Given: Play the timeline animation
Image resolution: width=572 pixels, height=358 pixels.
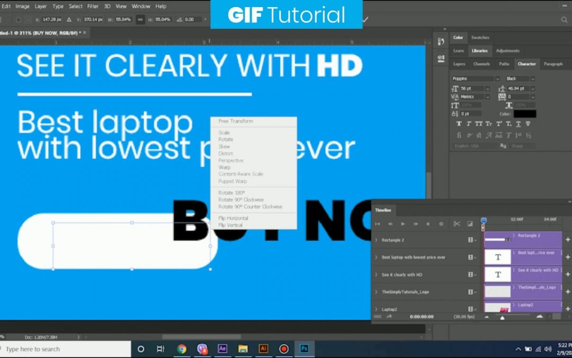Looking at the screenshot, I should click(x=403, y=224).
